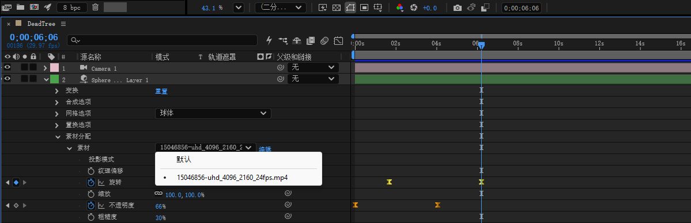Screen dimensions: 691x223
Task: Open the DeadTree panel menu
Action: point(63,24)
